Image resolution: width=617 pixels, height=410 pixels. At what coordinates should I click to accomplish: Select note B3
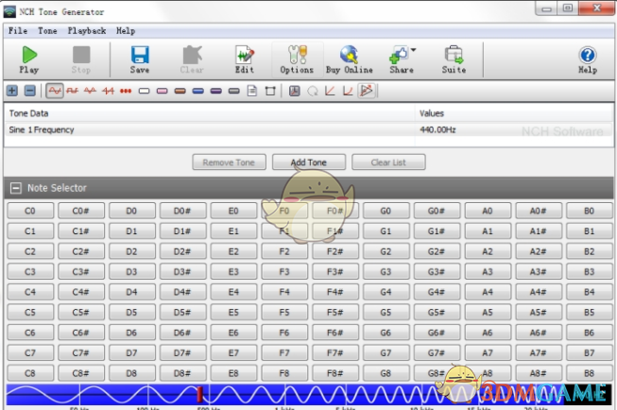click(x=589, y=271)
